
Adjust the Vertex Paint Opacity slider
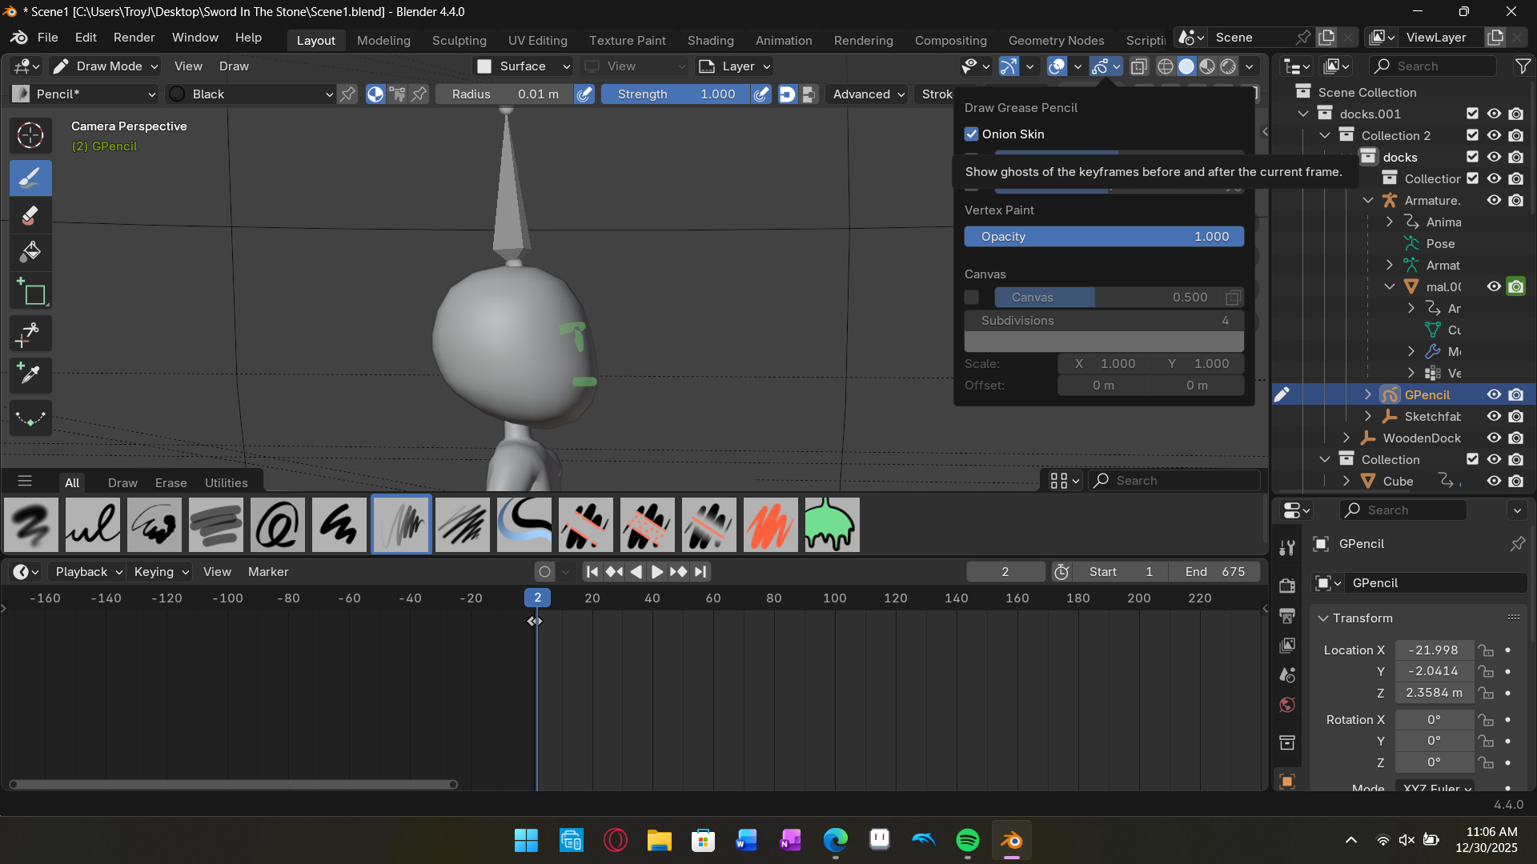1104,237
